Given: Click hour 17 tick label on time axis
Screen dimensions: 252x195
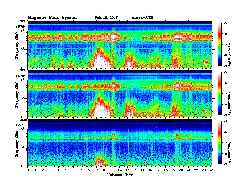Looking at the screenshot, I should [x=158, y=170].
